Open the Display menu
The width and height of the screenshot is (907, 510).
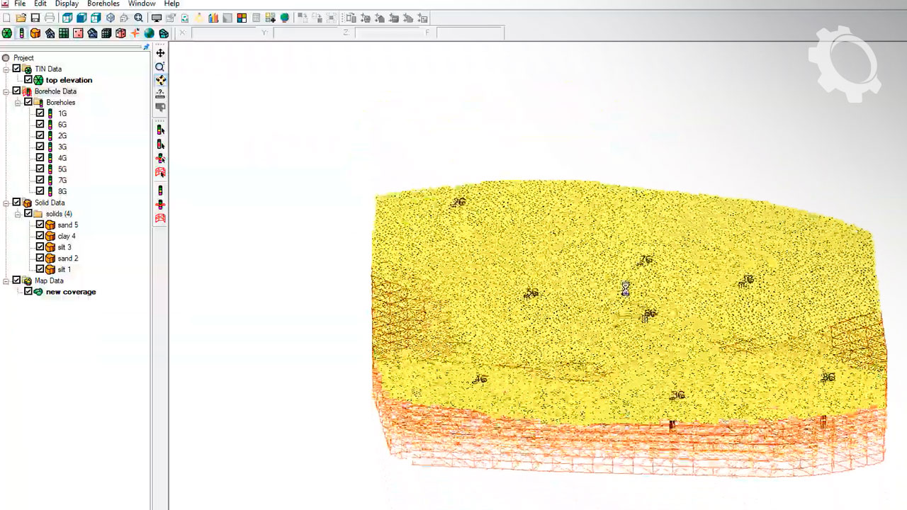67,4
